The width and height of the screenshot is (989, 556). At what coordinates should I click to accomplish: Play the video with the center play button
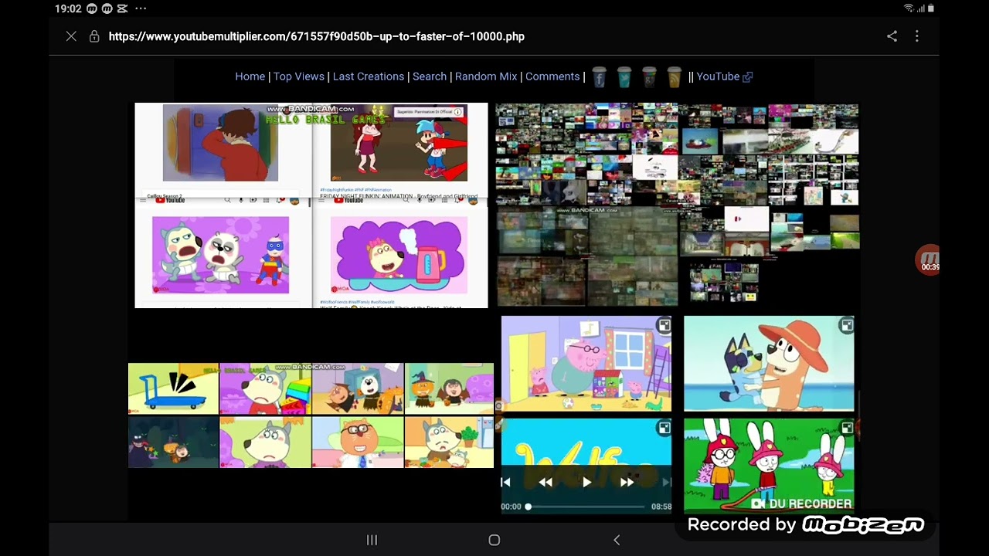tap(586, 482)
